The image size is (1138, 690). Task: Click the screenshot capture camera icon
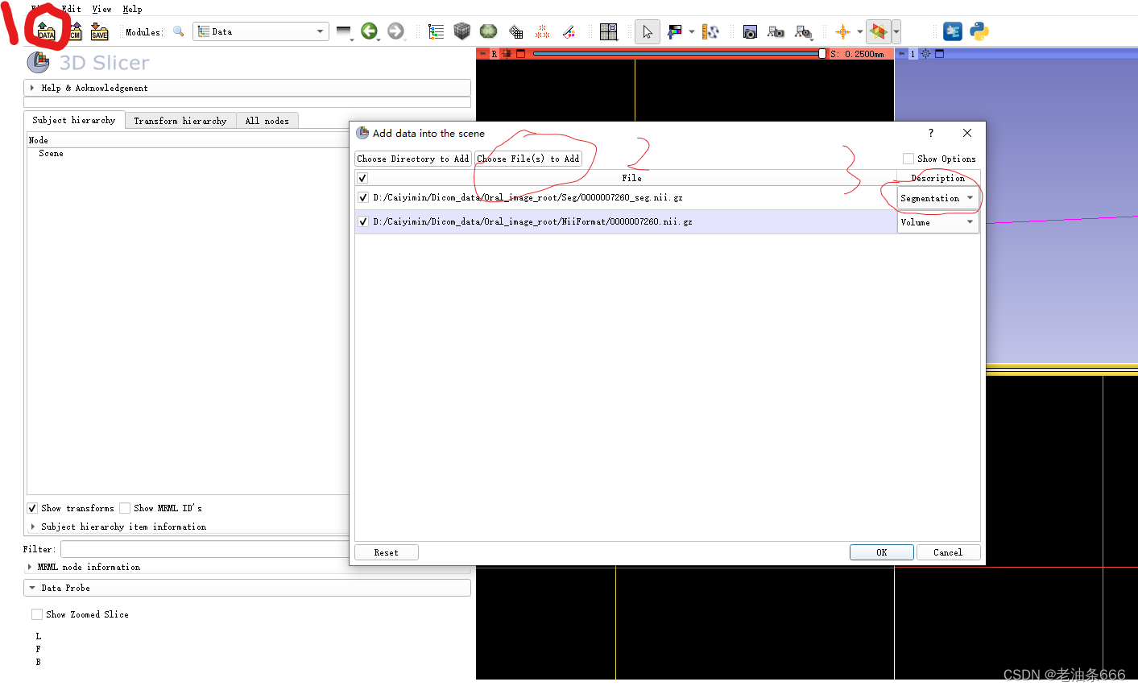coord(750,32)
